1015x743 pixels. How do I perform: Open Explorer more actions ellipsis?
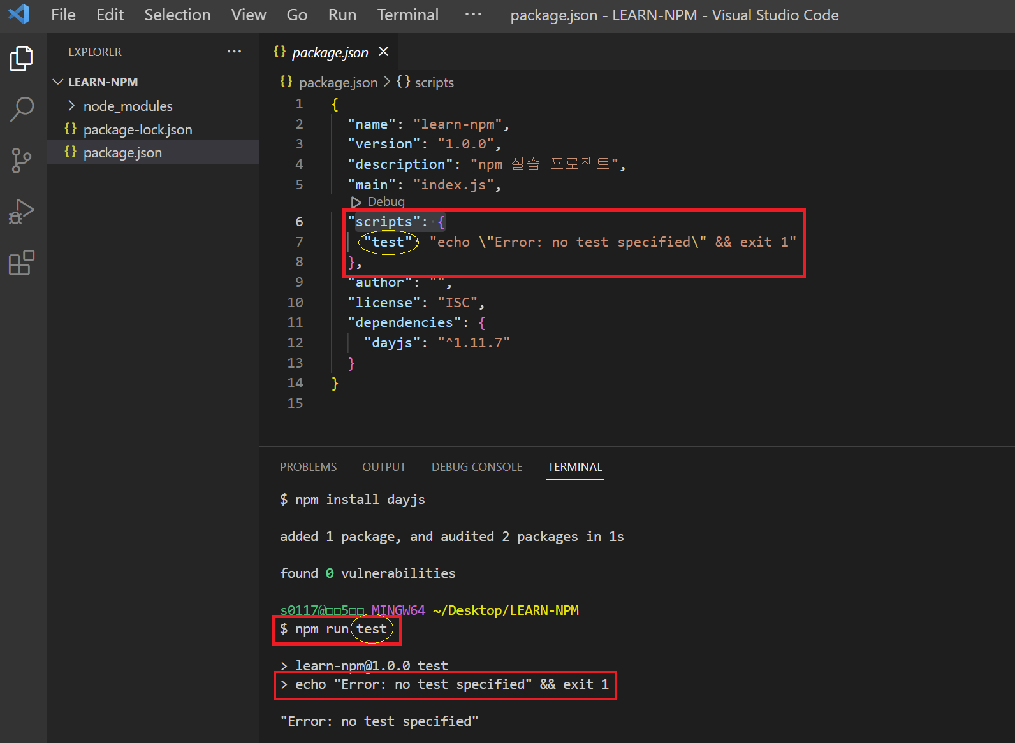click(x=234, y=52)
